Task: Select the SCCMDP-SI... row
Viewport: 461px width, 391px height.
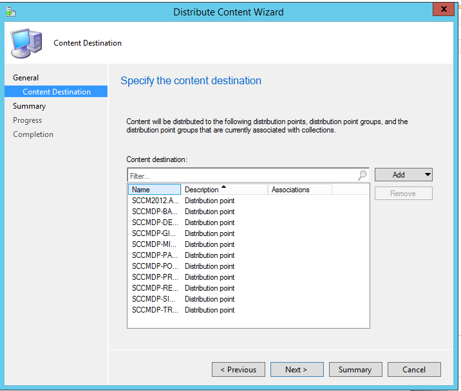Action: 249,299
